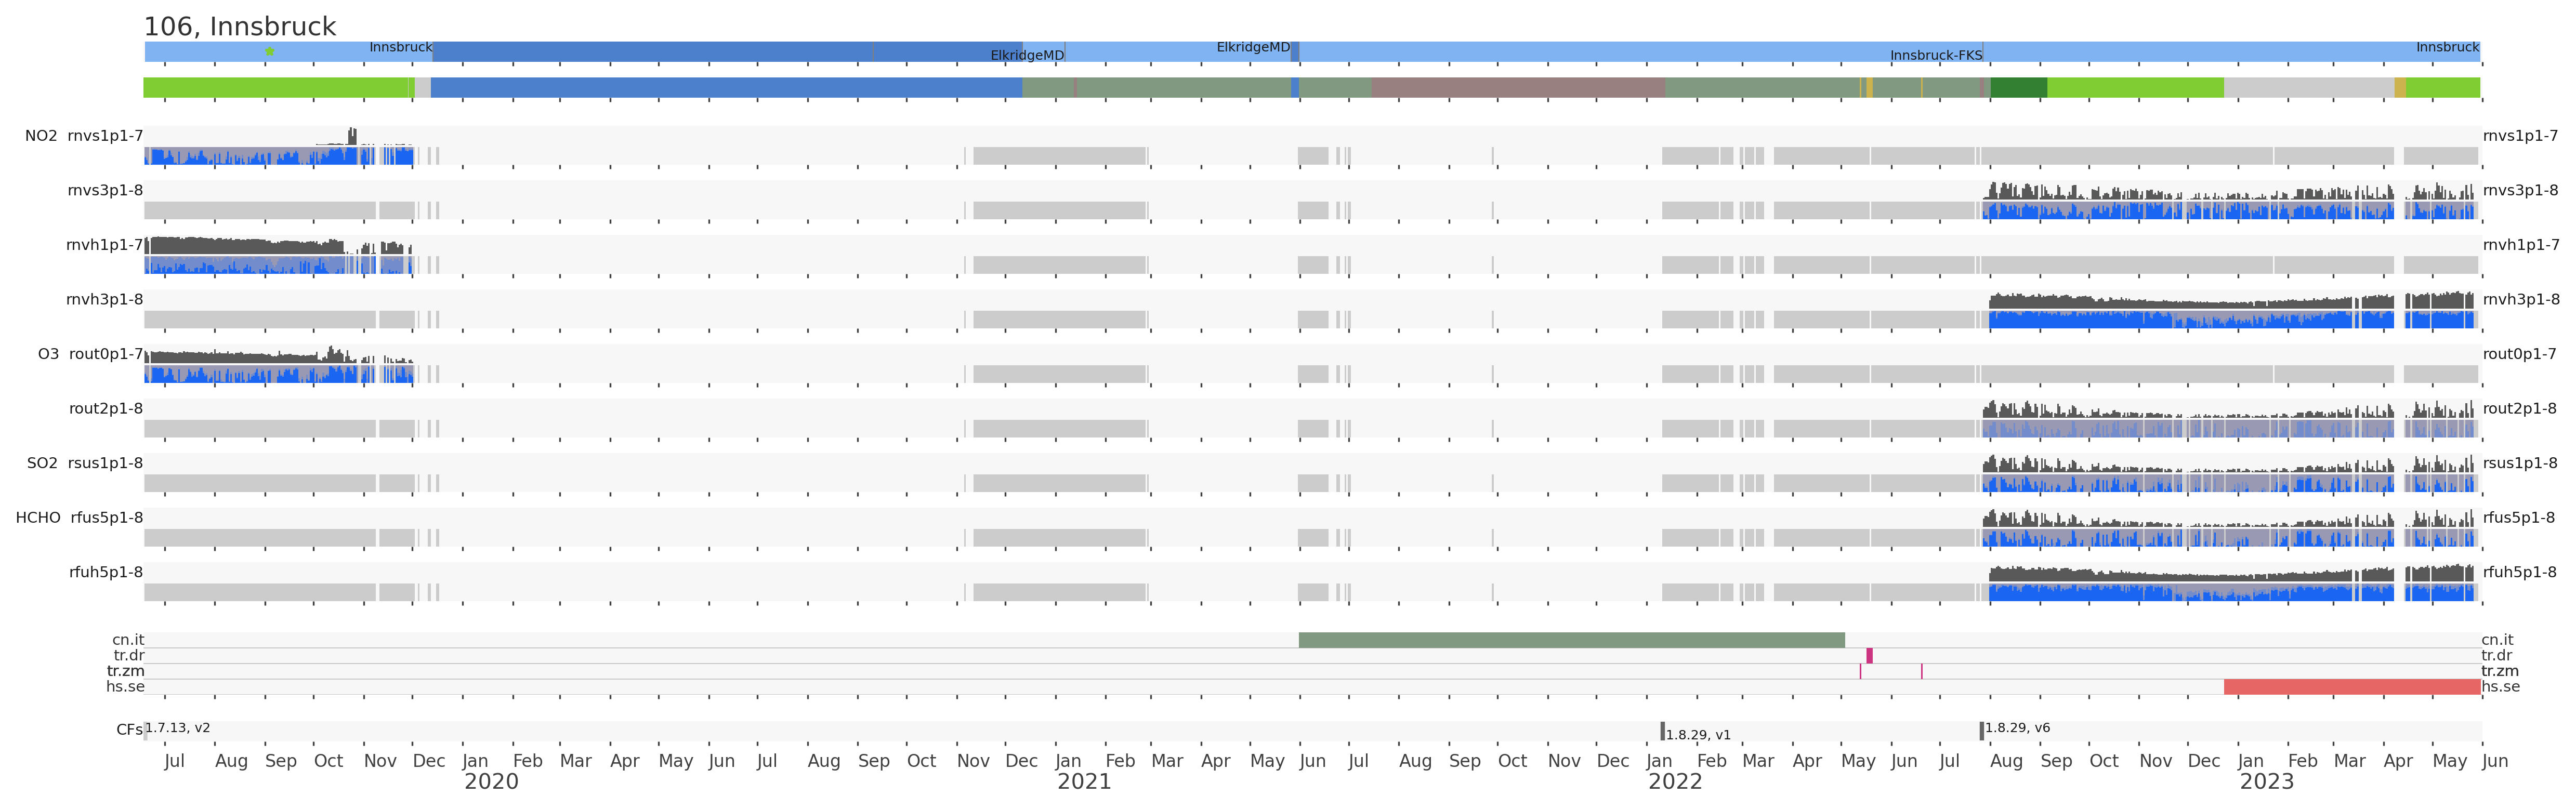The image size is (2576, 809).
Task: Click the gray-green cn.it event bar
Action: coord(1571,640)
